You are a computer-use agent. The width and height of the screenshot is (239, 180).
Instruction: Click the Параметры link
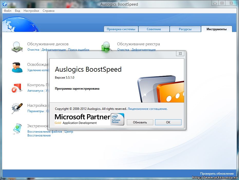36,111
